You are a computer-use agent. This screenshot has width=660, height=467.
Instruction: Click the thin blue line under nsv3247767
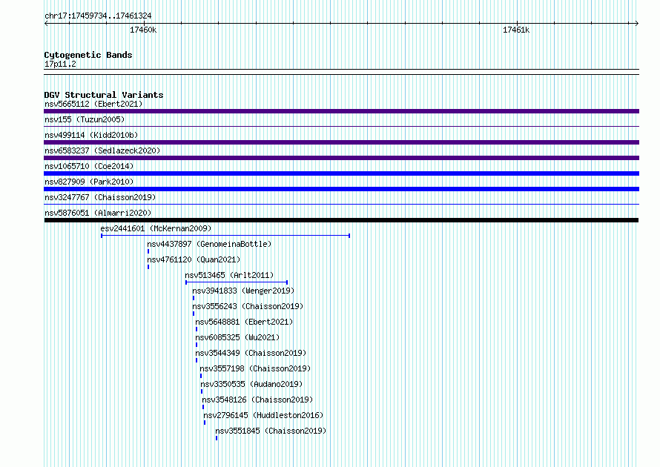pos(341,204)
